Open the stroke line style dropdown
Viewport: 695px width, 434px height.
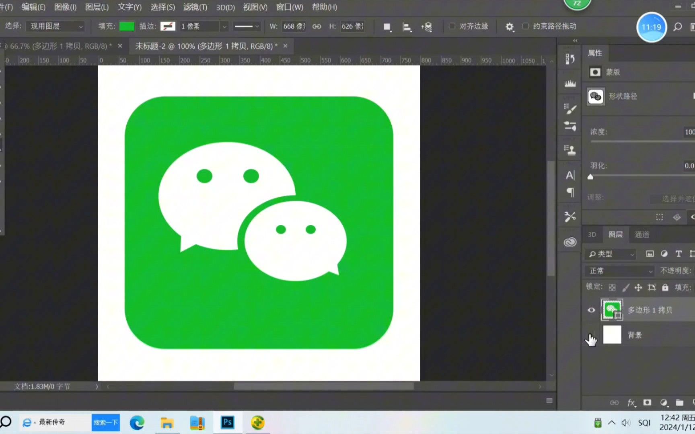247,27
